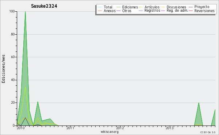
Task: Click the peak at 100 editions in 2010
Action: click(25, 12)
